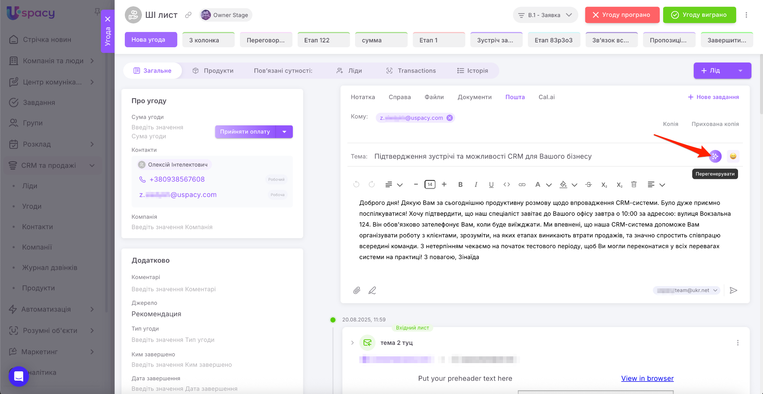763x394 pixels.
Task: Open the emoji picker in the subject line
Action: click(x=733, y=156)
